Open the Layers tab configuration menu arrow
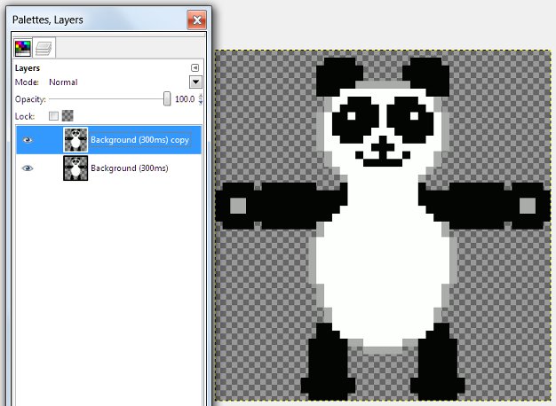556x406 pixels. [x=195, y=67]
